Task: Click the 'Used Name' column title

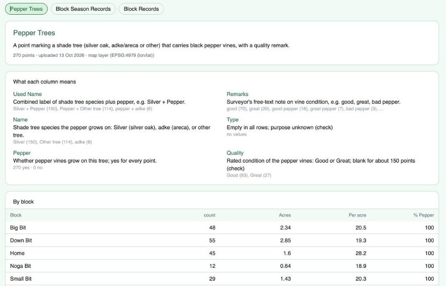Action: pos(27,94)
